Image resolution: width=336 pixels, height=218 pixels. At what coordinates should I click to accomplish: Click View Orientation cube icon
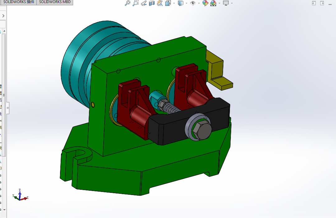[168, 3]
